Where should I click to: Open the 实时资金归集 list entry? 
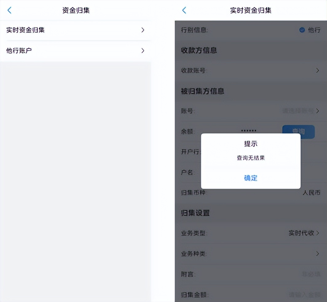[x=75, y=30]
